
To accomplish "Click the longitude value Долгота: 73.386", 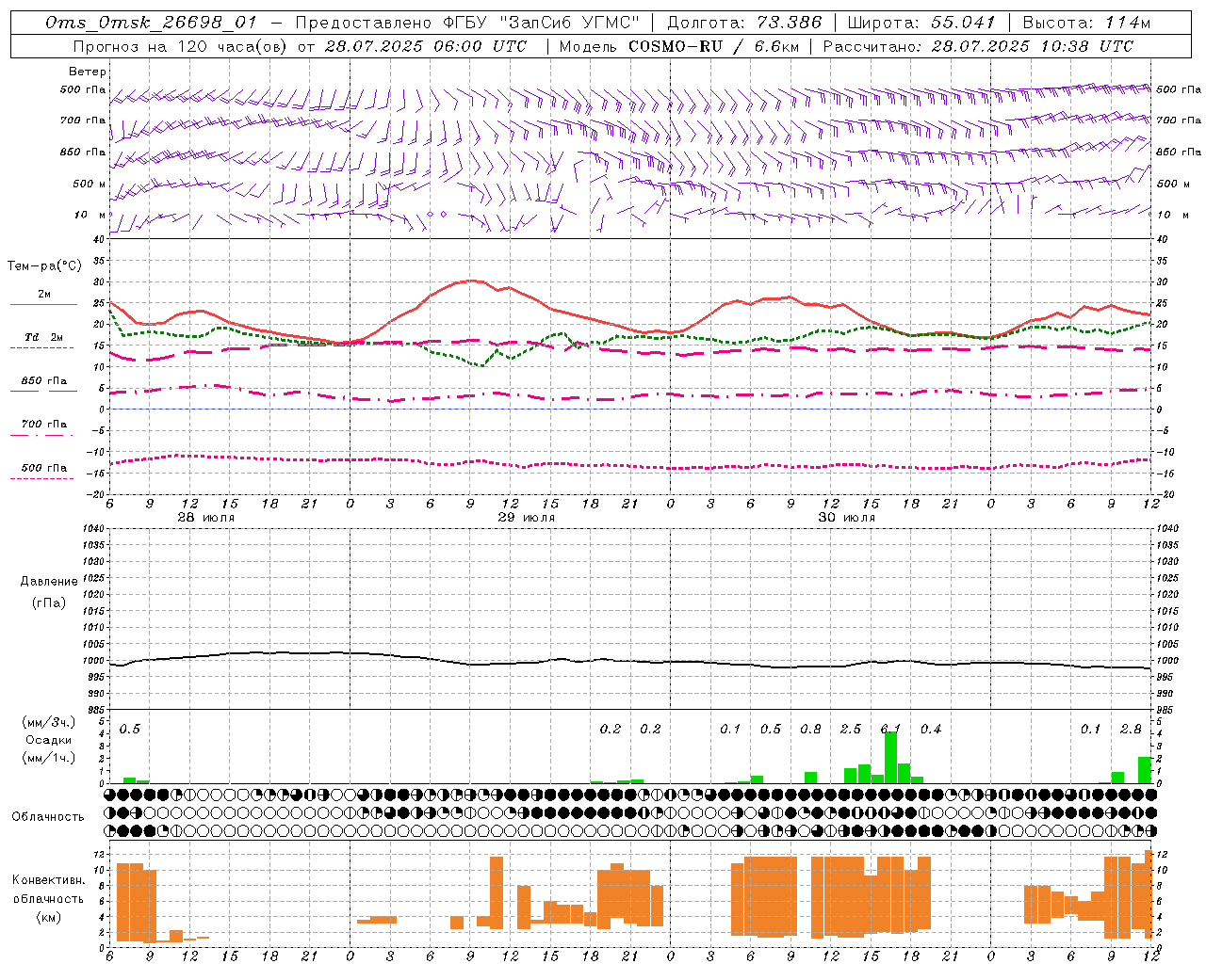I will click(744, 23).
